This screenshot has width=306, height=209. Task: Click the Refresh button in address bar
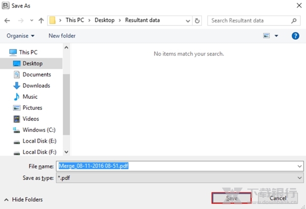click(x=197, y=20)
